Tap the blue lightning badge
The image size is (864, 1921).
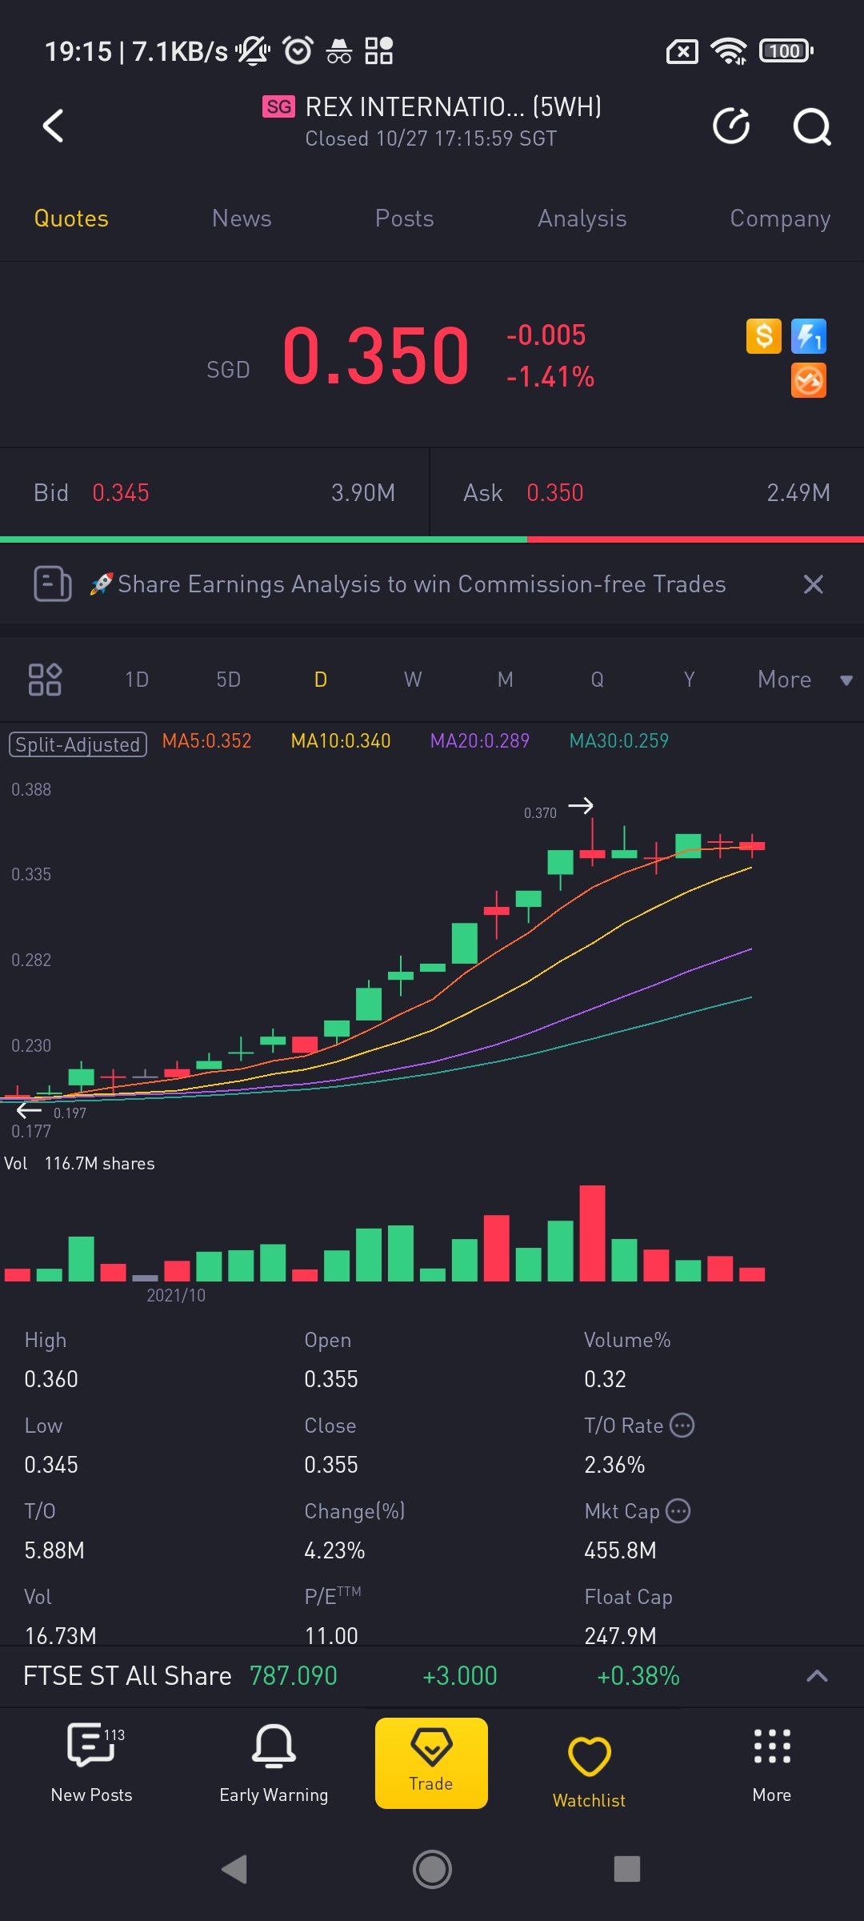pos(809,336)
